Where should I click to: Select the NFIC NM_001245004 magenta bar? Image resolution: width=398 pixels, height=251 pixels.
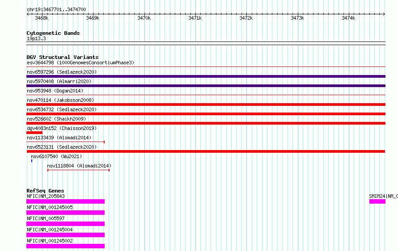65,235
